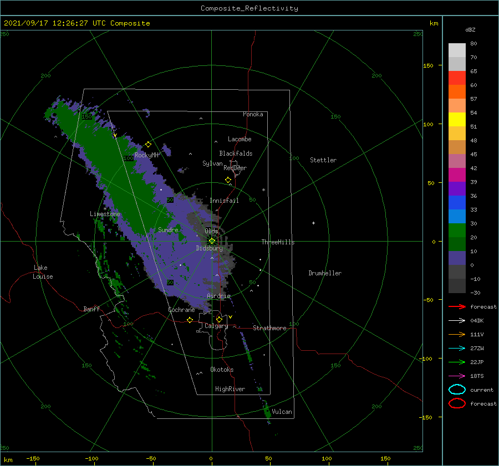The height and width of the screenshot is (466, 499).
Task: Click the red forecast ellipse icon
Action: [457, 403]
